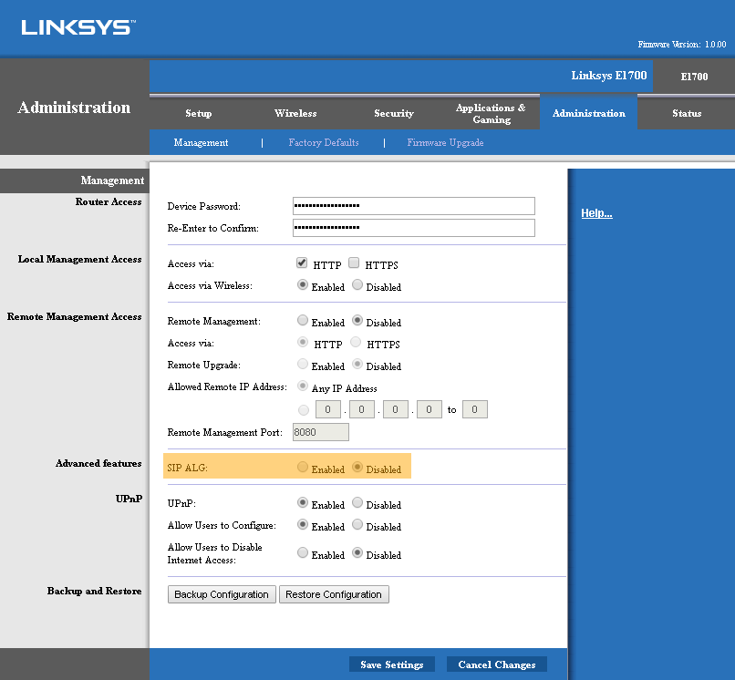The image size is (735, 680).
Task: Disable Remote Upgrade
Action: (x=357, y=364)
